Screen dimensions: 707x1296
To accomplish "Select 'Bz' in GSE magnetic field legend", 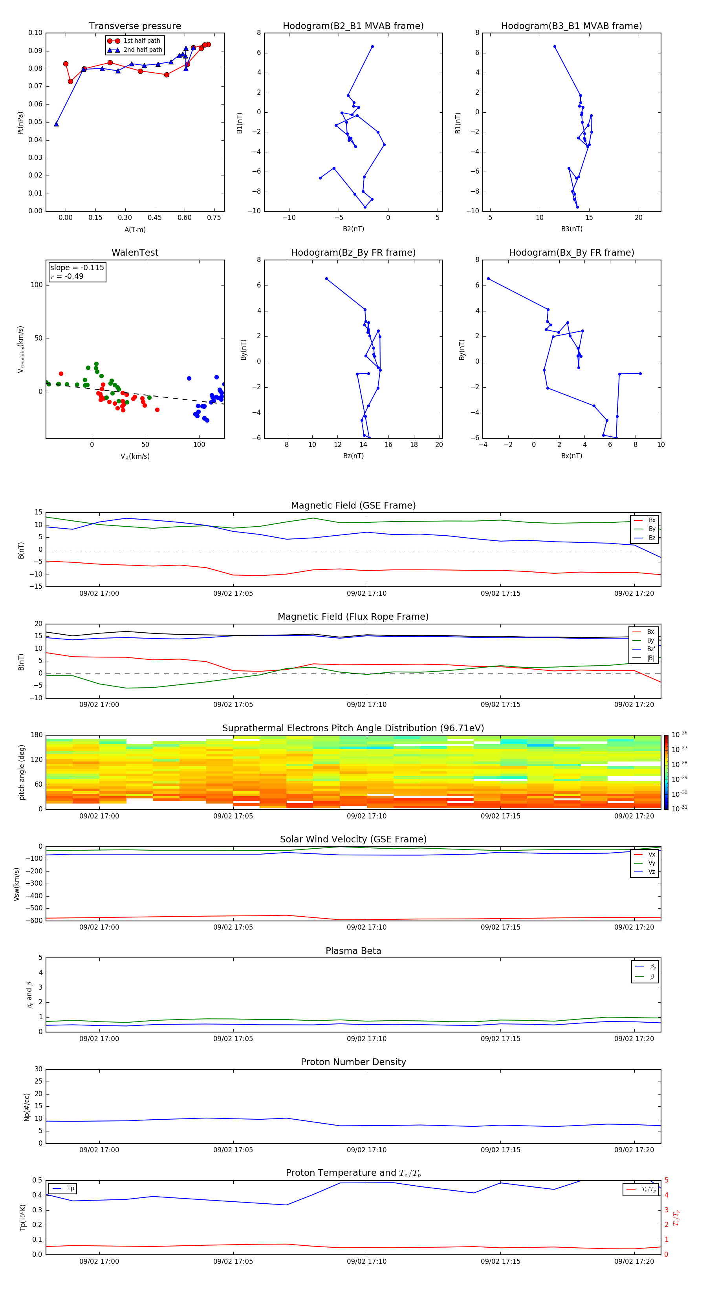I will tap(645, 538).
